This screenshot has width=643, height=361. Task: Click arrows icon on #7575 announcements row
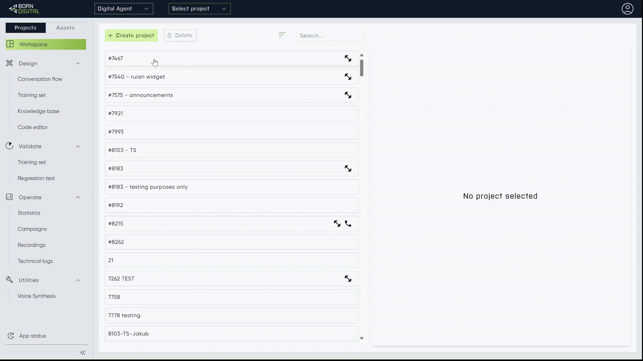[348, 95]
